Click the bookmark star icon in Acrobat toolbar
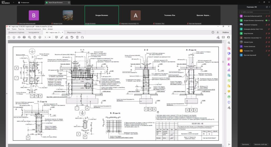 pos(14,37)
